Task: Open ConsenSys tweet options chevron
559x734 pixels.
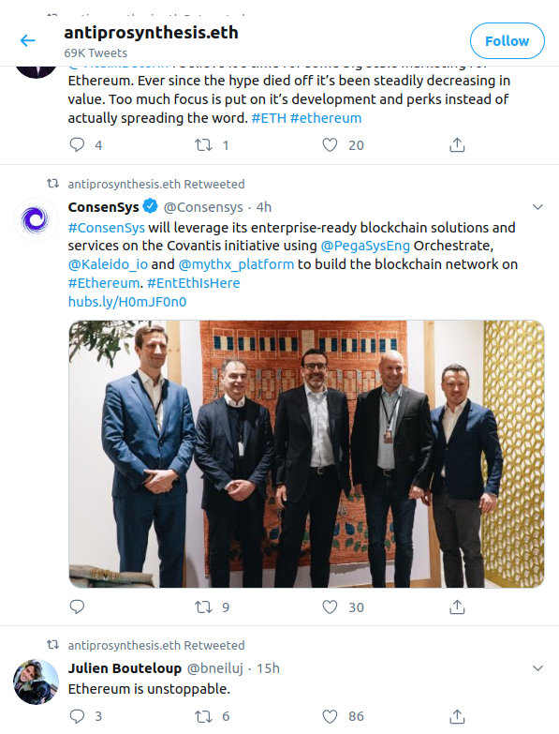Action: pyautogui.click(x=538, y=207)
